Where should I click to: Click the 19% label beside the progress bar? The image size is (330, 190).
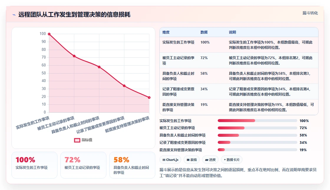303,150
